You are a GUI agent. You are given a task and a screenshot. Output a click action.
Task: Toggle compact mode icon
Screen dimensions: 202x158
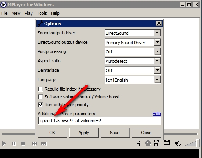pyautogui.click(x=157, y=144)
